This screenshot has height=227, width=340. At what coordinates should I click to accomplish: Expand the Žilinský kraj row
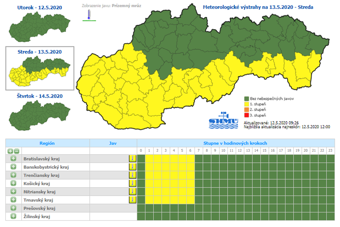(x=13, y=216)
